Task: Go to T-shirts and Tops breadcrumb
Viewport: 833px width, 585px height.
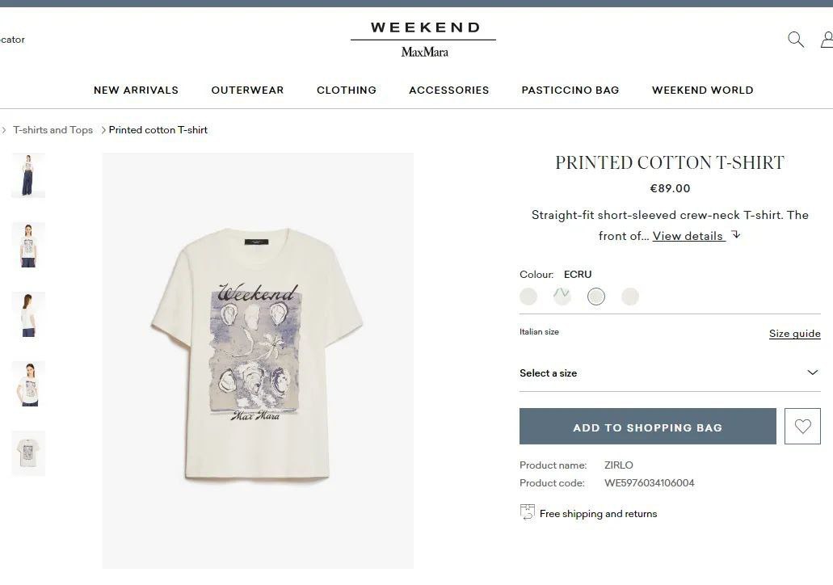Action: click(x=53, y=130)
